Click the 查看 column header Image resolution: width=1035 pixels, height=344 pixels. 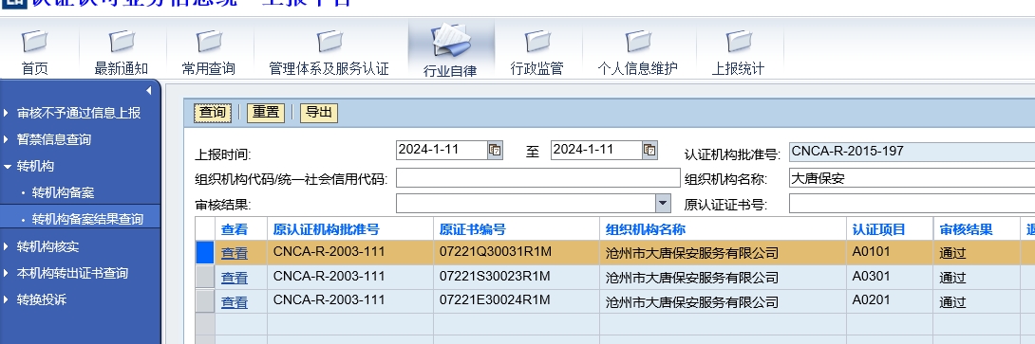click(x=235, y=229)
